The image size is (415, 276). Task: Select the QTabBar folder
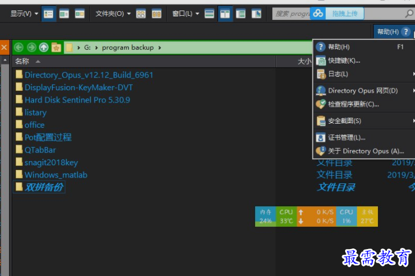(40, 150)
